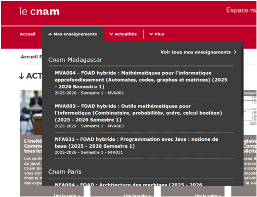This screenshot has width=257, height=197.
Task: Click the Espace numérique header title
Action: pos(241,10)
